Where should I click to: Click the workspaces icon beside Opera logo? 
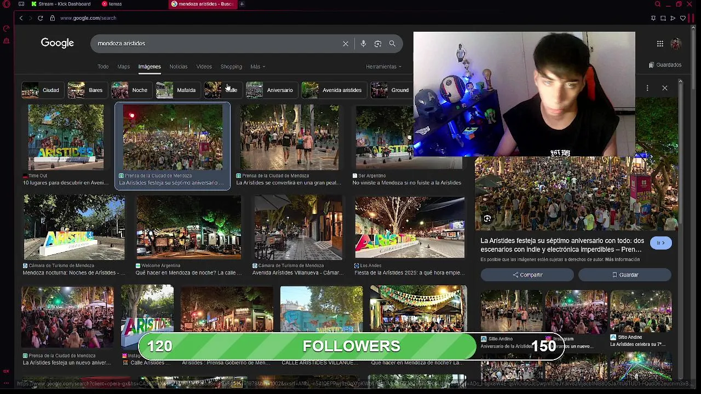(21, 4)
